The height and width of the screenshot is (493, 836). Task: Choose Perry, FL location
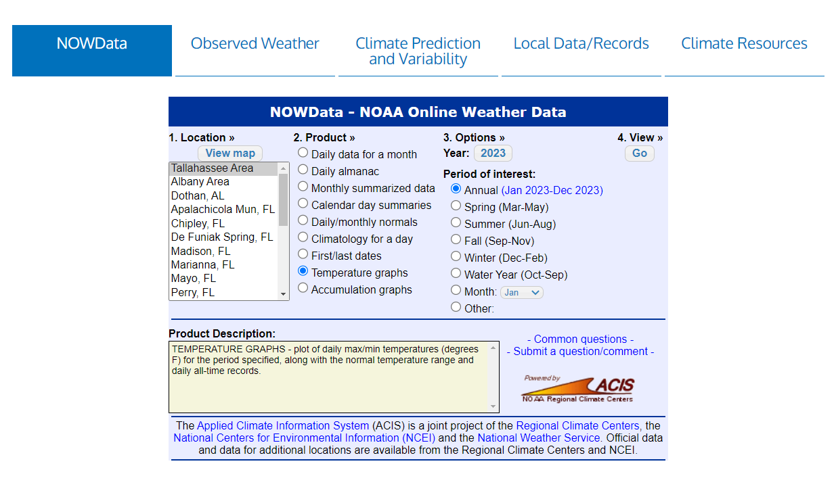pos(223,293)
